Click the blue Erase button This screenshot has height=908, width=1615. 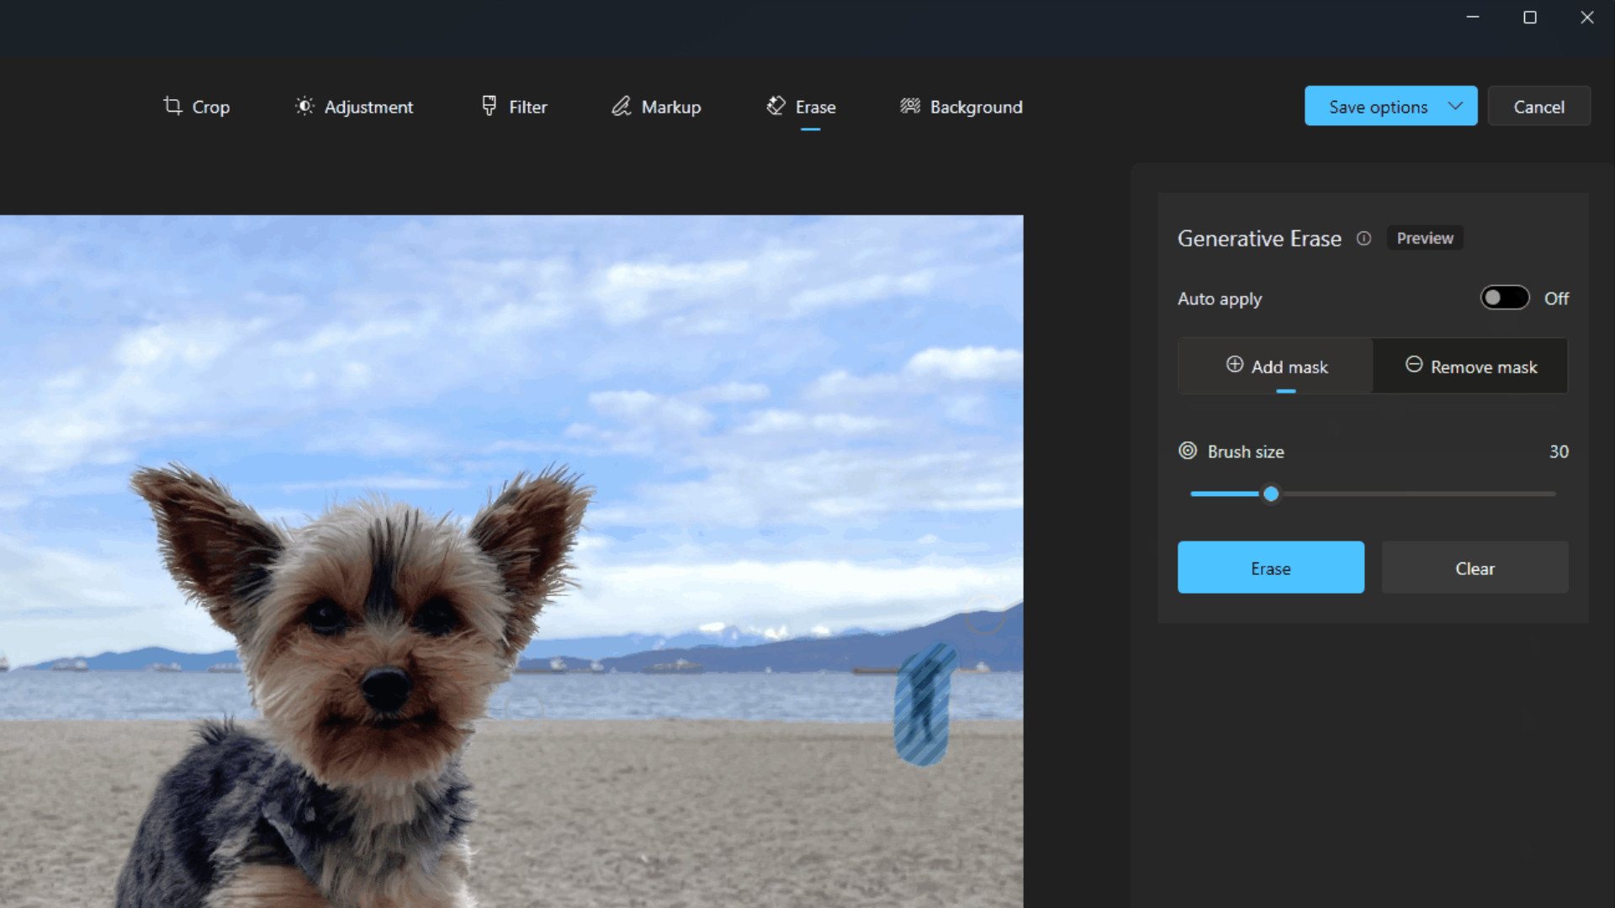click(x=1270, y=567)
